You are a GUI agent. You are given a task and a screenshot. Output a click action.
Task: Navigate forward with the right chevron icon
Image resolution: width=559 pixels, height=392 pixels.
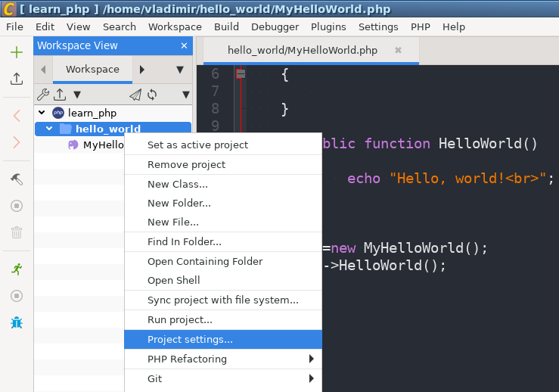click(17, 142)
